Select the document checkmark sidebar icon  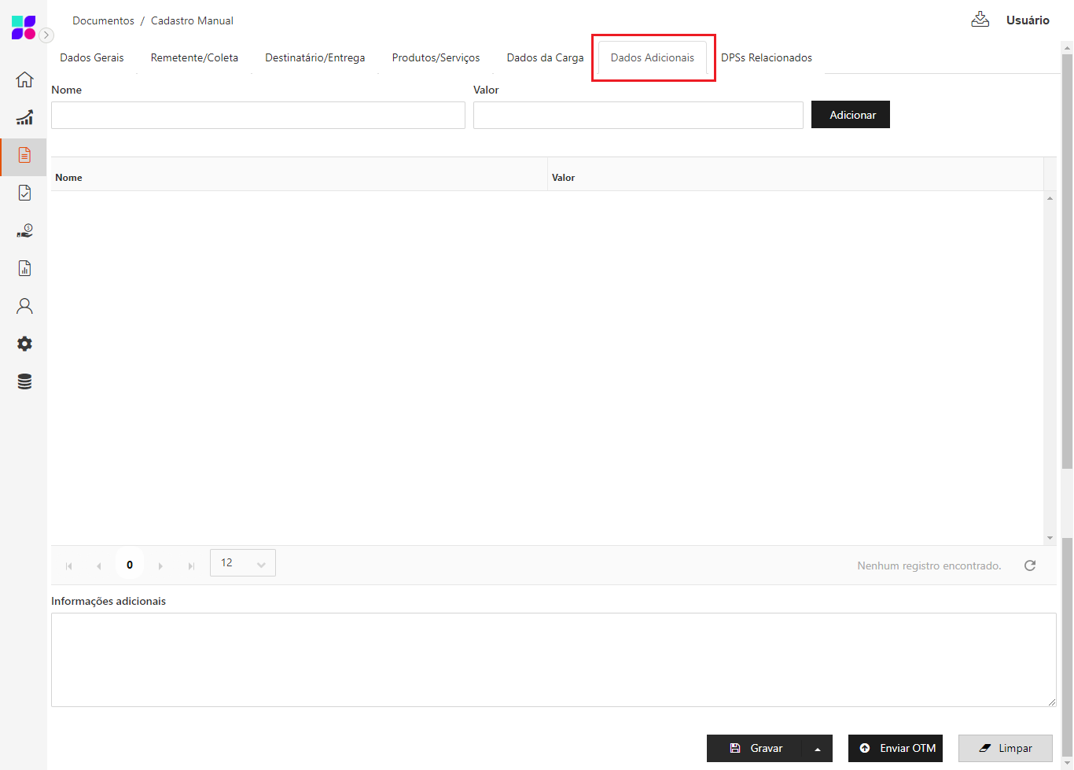(x=24, y=193)
